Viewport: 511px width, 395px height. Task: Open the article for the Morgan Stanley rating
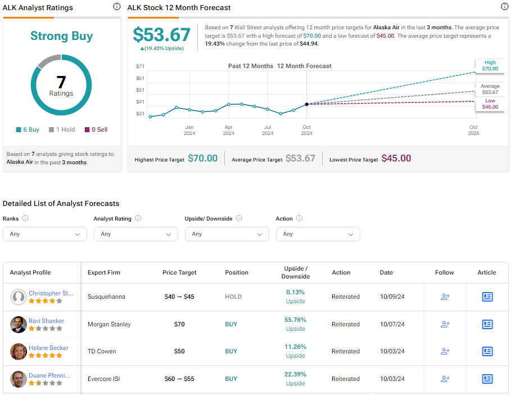tap(487, 324)
